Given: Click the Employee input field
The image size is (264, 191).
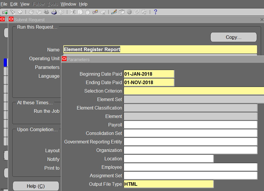Looking at the screenshot, I should [x=190, y=167].
